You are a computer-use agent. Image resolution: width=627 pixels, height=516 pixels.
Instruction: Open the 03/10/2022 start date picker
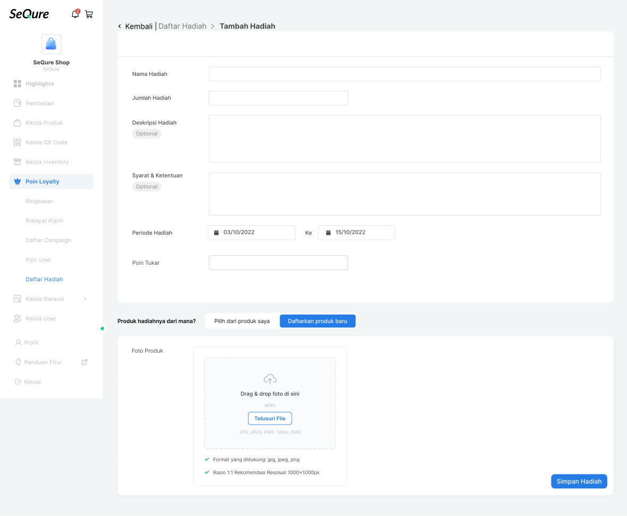pyautogui.click(x=251, y=233)
